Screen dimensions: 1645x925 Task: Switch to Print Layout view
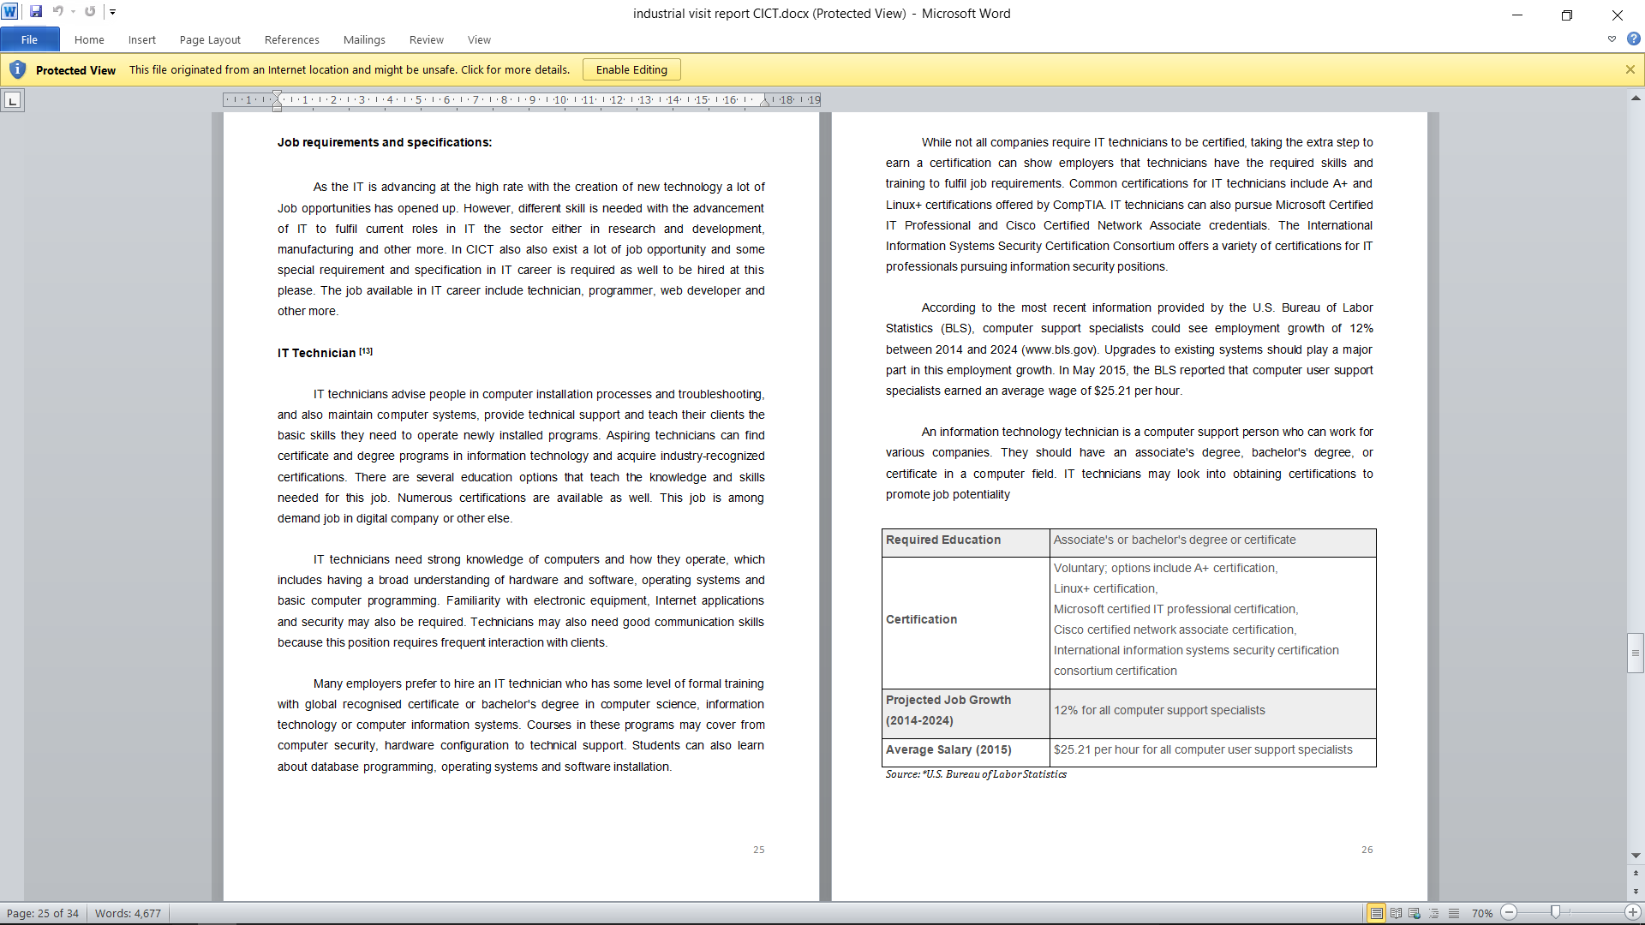coord(1376,913)
